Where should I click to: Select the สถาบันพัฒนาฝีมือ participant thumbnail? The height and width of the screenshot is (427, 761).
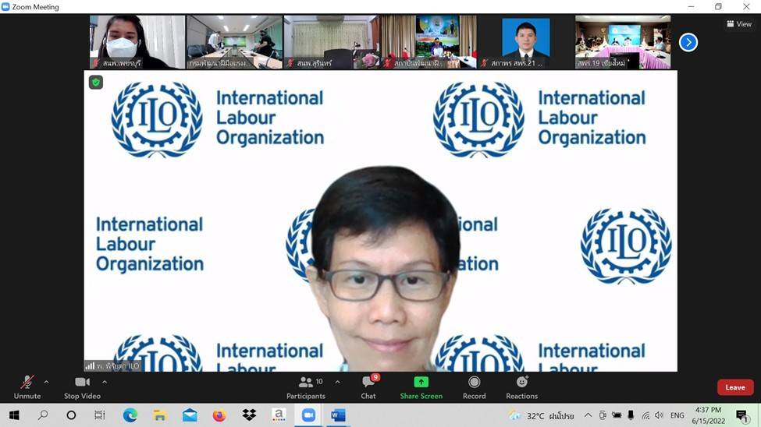pyautogui.click(x=429, y=41)
